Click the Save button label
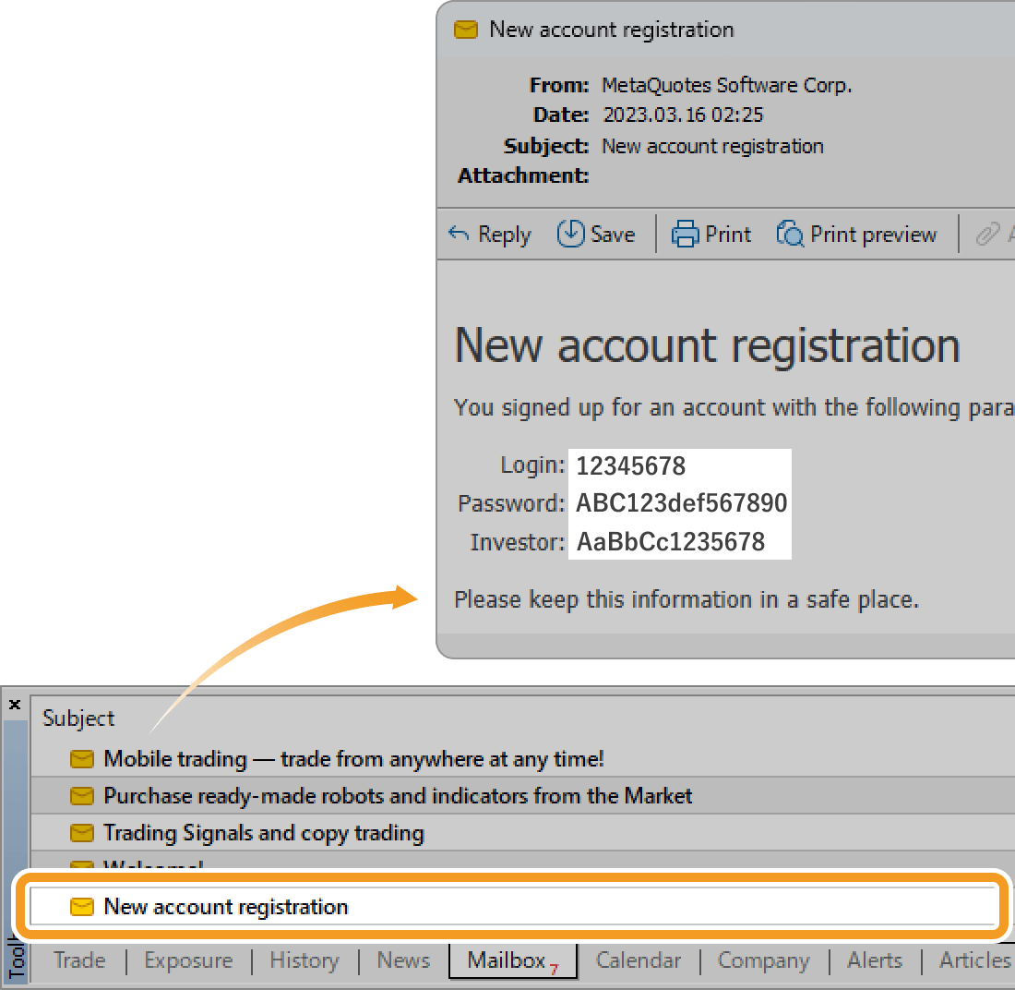 pos(613,234)
